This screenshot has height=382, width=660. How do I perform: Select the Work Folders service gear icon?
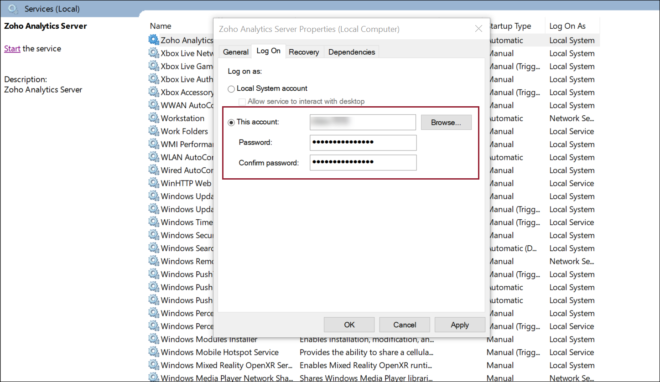[154, 131]
